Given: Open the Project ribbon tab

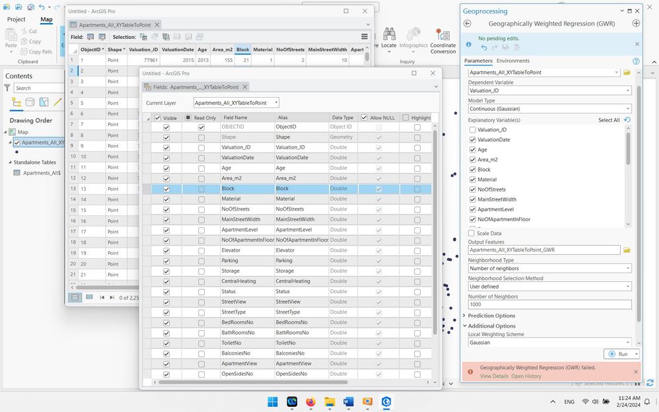Looking at the screenshot, I should (16, 20).
